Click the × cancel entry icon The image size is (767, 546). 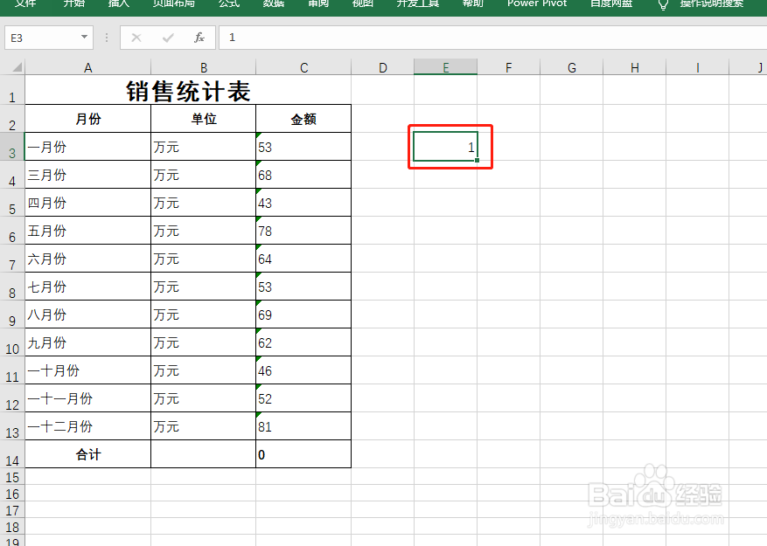tap(137, 38)
